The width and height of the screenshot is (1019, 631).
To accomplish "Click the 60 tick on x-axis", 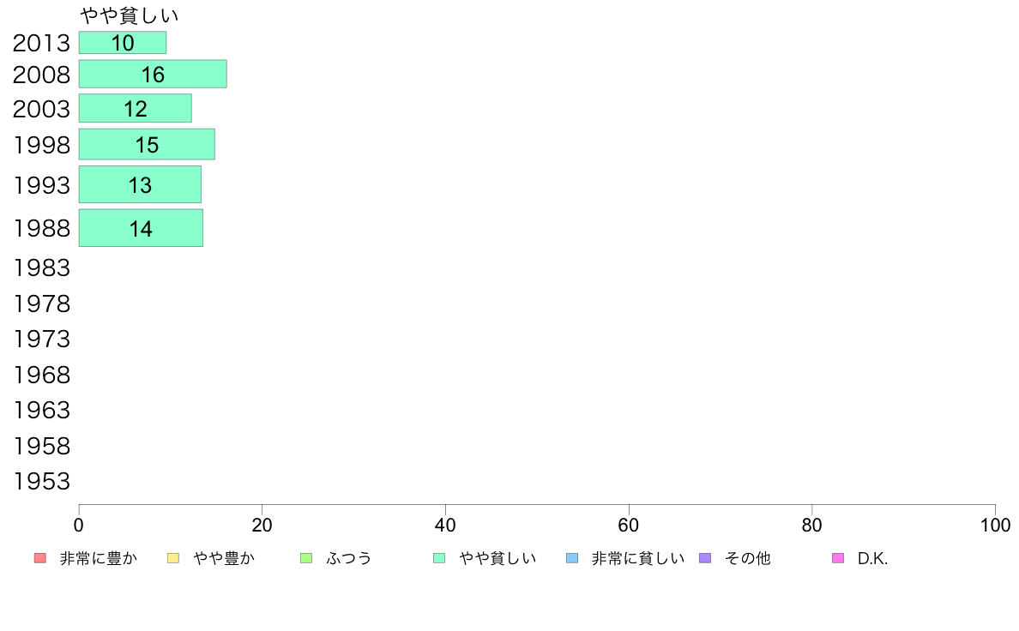I will tap(629, 525).
